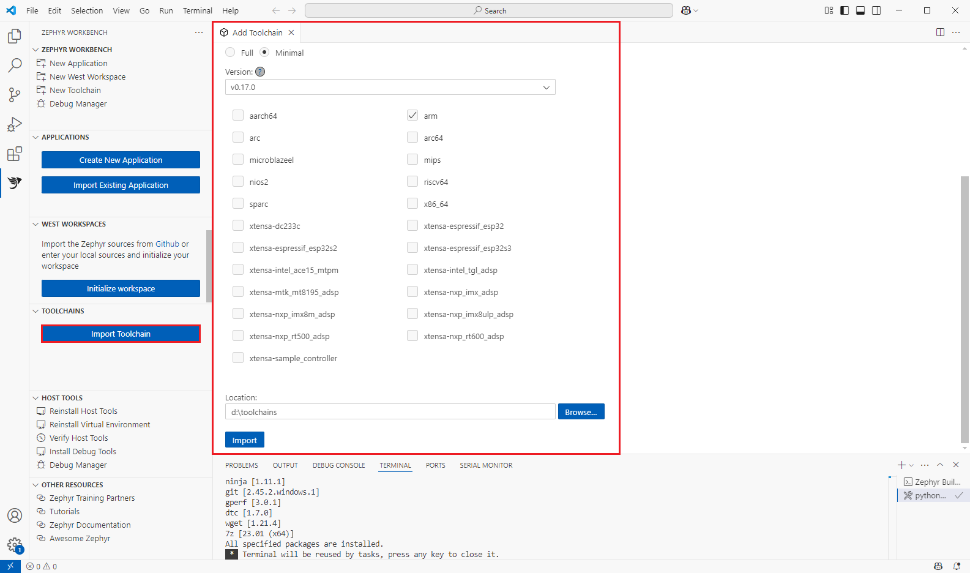Click the editor vertical scrollbar
970x573 pixels.
[x=965, y=309]
